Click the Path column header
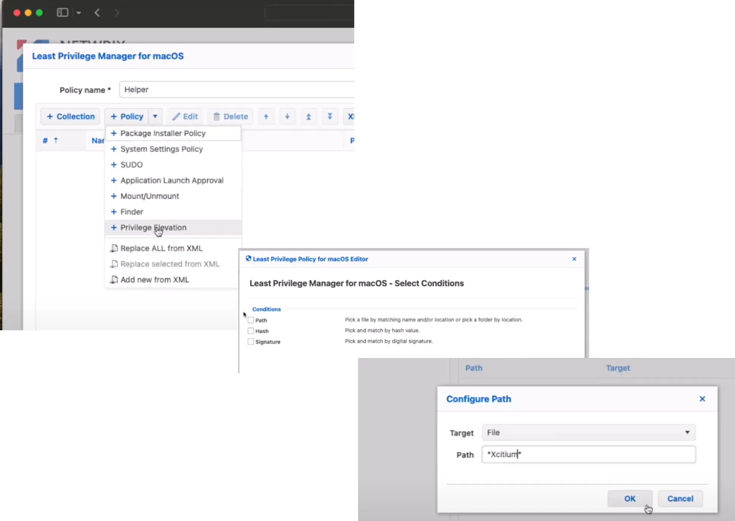This screenshot has width=735, height=521. [474, 368]
